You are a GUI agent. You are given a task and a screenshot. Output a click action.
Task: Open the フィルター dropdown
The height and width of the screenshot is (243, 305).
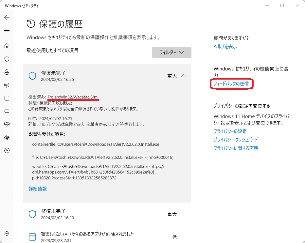tap(171, 52)
